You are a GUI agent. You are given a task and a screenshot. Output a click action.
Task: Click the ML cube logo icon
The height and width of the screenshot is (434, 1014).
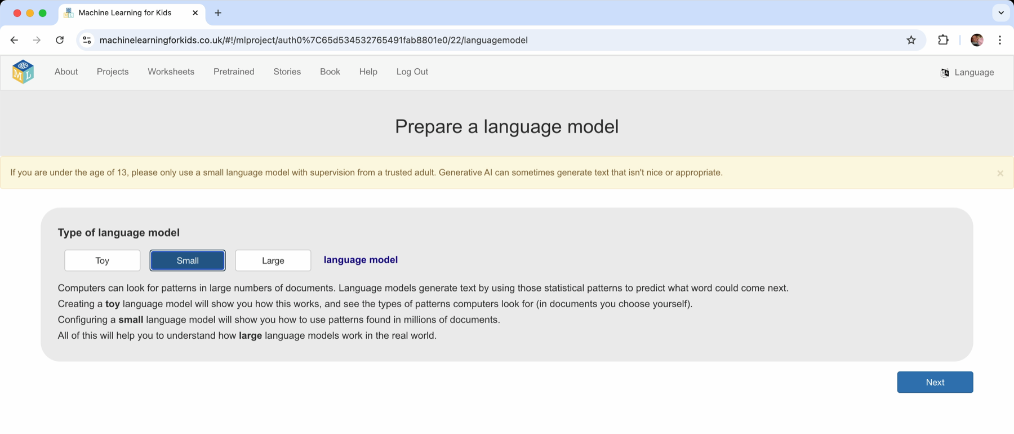[23, 72]
